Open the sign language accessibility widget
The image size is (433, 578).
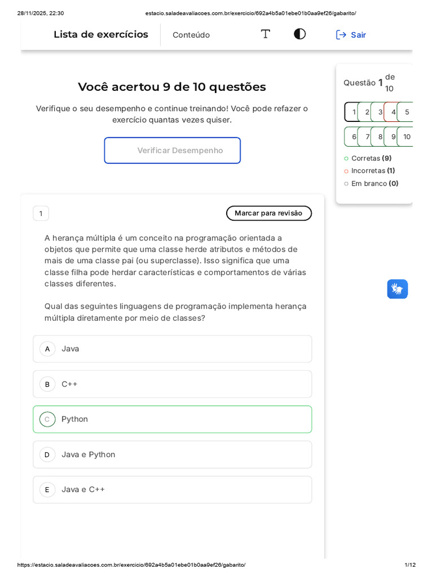[397, 289]
